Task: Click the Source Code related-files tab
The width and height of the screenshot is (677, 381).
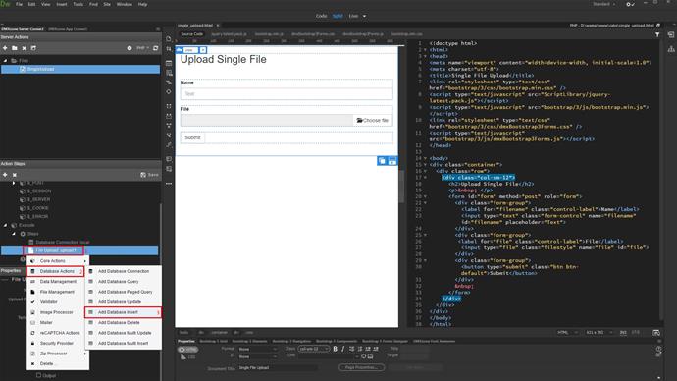Action: click(x=191, y=34)
